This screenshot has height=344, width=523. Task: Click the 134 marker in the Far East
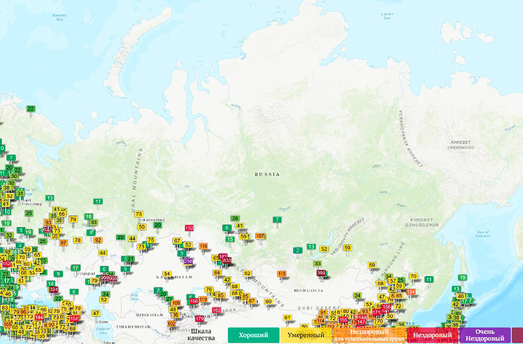point(411,292)
